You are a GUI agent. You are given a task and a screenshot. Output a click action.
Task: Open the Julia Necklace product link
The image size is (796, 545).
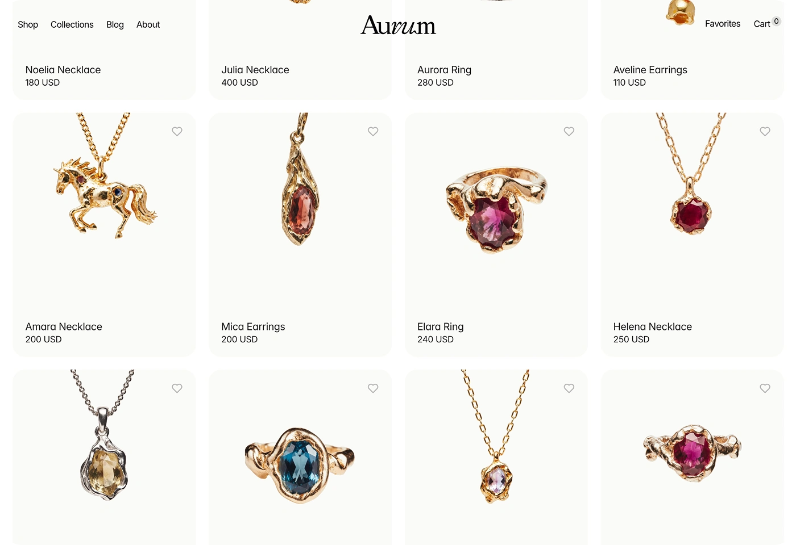[x=255, y=70]
